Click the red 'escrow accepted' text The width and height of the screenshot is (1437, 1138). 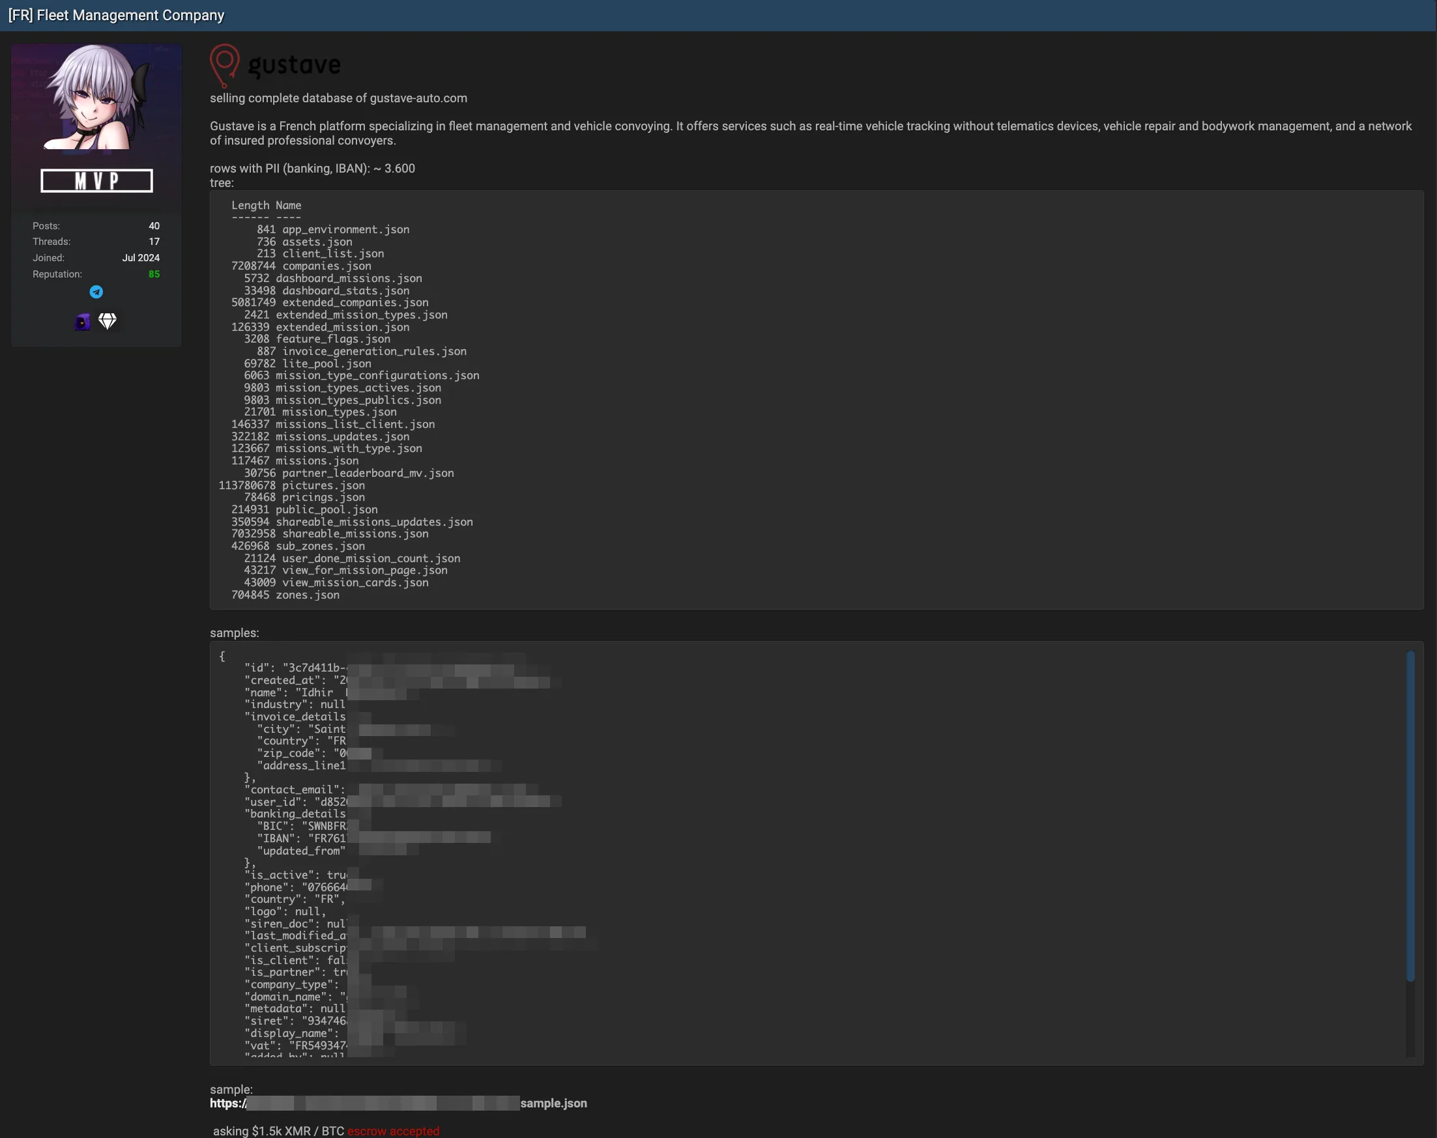click(x=392, y=1131)
